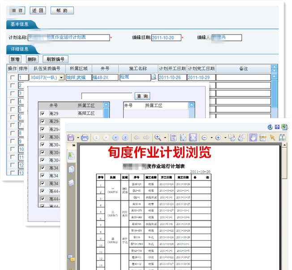Click the printer icon in PDF toolbar
Screen dimensions: 292x270
point(85,137)
